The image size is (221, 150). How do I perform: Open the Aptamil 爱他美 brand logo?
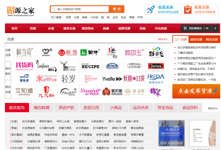tap(24, 78)
